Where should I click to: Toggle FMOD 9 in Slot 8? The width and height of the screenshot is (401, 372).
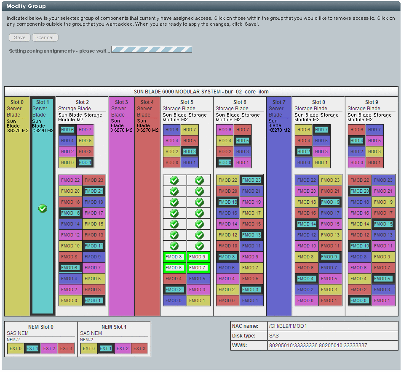[x=330, y=257]
